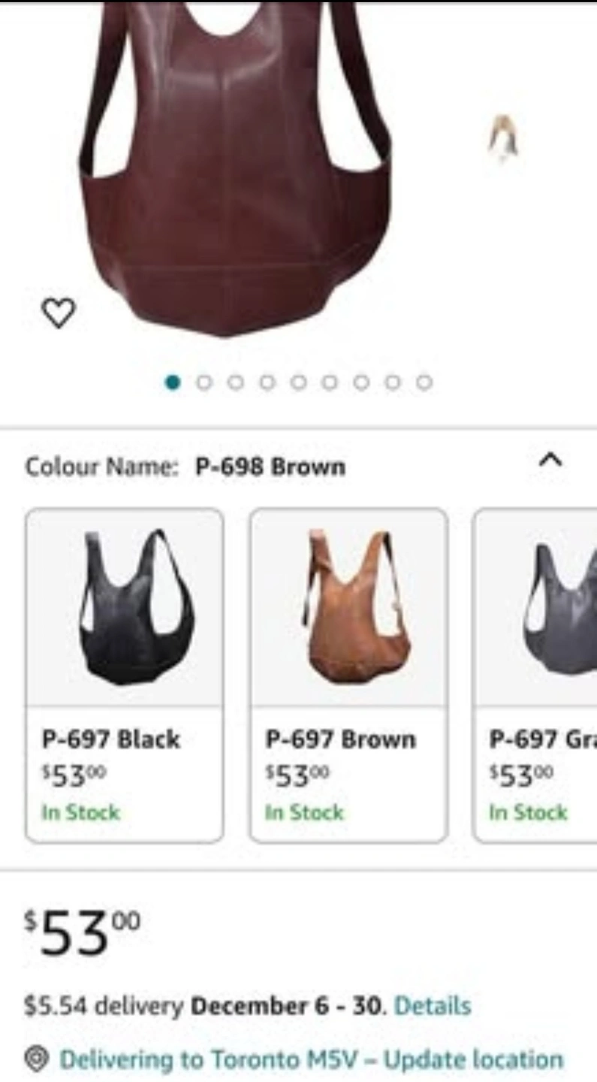
Task: Select the P-697 Gray colour option
Action: click(535, 675)
